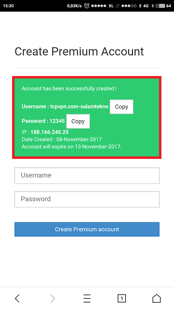Open the browser hamburger menu

click(x=87, y=298)
